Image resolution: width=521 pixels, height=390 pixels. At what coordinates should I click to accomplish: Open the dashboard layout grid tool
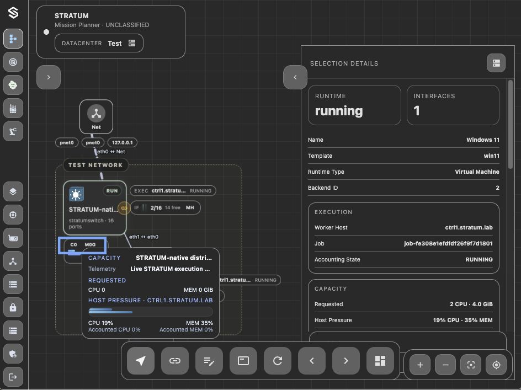click(380, 361)
